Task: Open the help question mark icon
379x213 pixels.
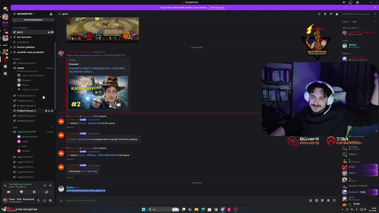Action: click(x=357, y=2)
